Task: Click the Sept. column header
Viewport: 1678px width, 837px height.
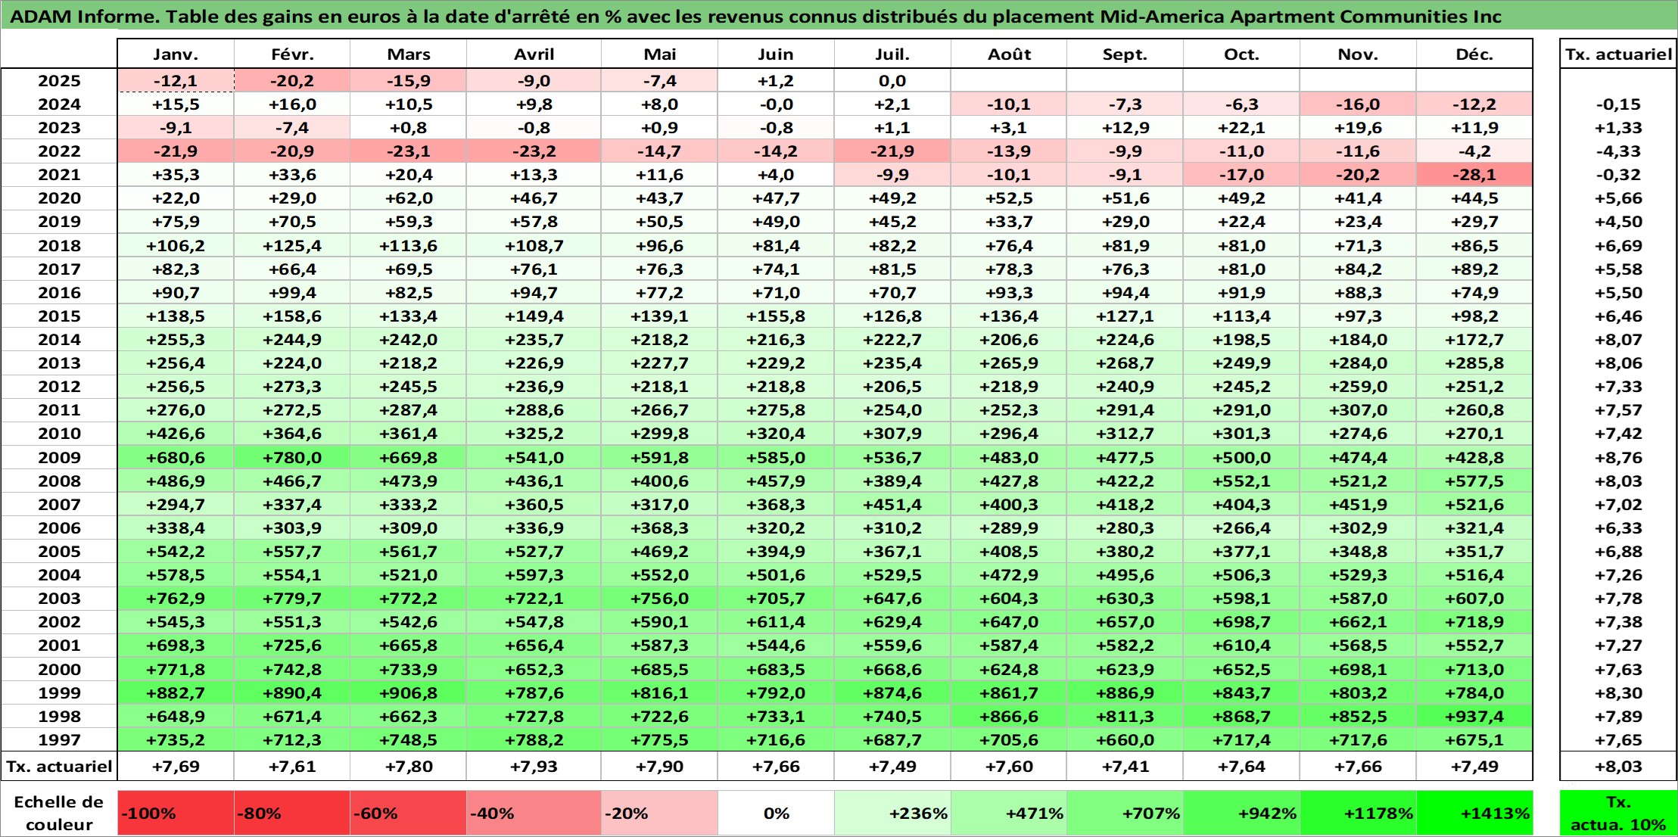Action: coord(1125,54)
